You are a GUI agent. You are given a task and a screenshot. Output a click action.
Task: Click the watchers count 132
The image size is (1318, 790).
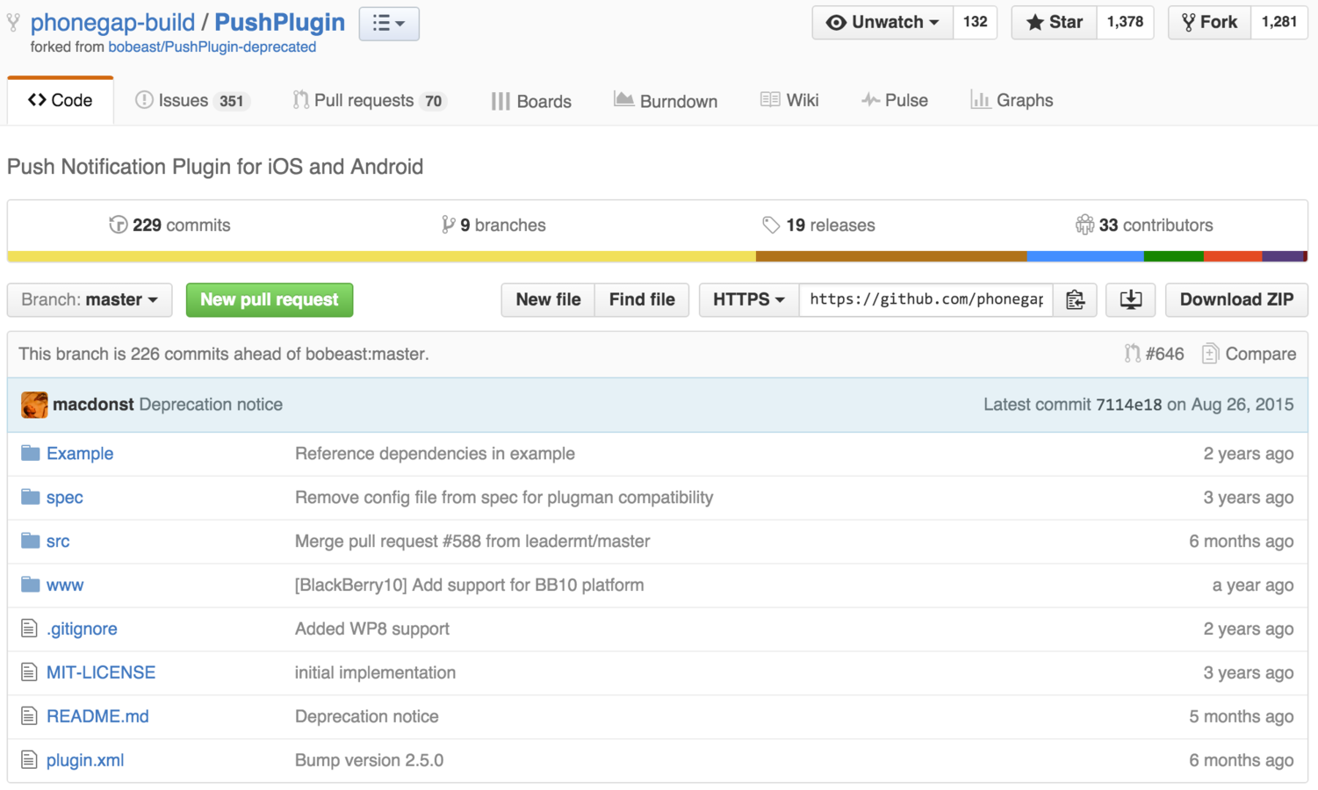975,22
